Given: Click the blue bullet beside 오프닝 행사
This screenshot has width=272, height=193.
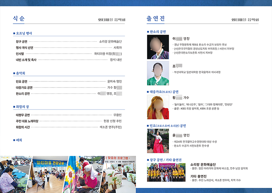Looking at the screenshot, I should pyautogui.click(x=14, y=33).
